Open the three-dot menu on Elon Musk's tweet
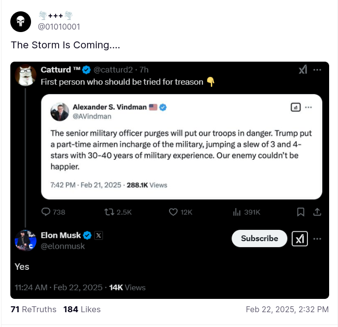 pyautogui.click(x=317, y=239)
